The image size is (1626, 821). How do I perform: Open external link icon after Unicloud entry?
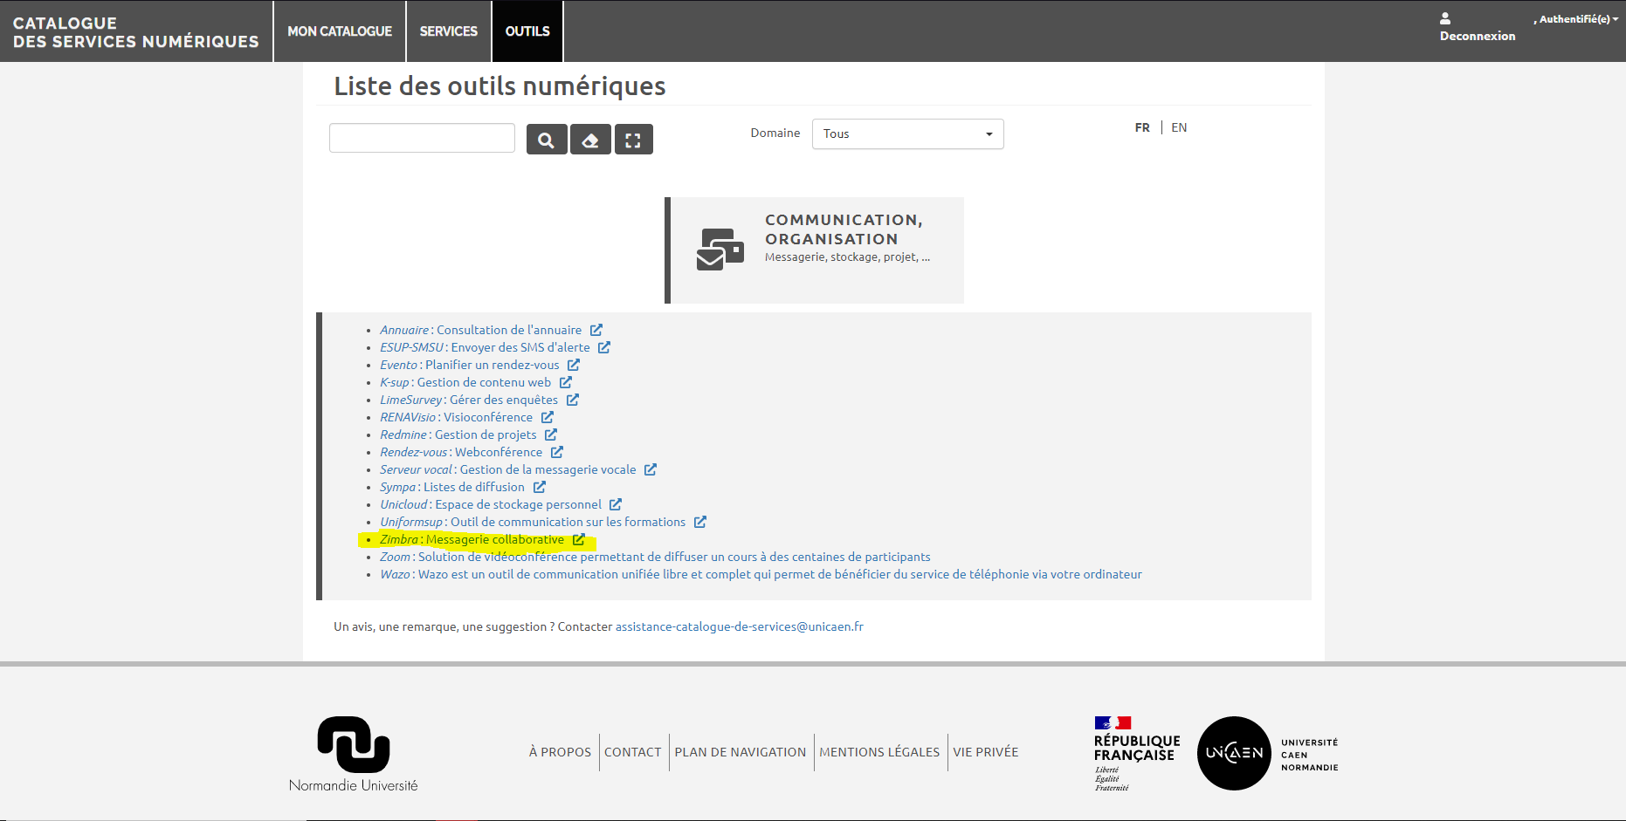coord(616,504)
